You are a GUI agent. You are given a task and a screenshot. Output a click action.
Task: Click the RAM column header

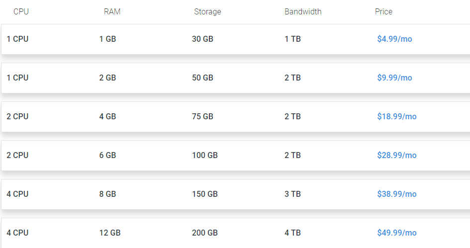pyautogui.click(x=112, y=12)
